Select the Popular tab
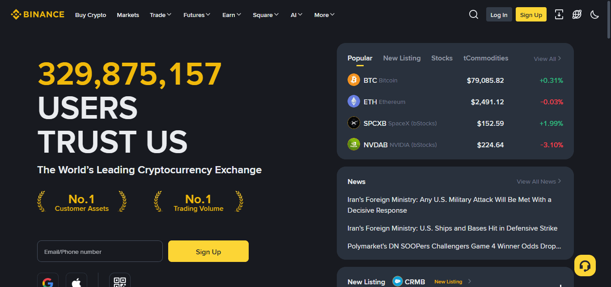 360,58
